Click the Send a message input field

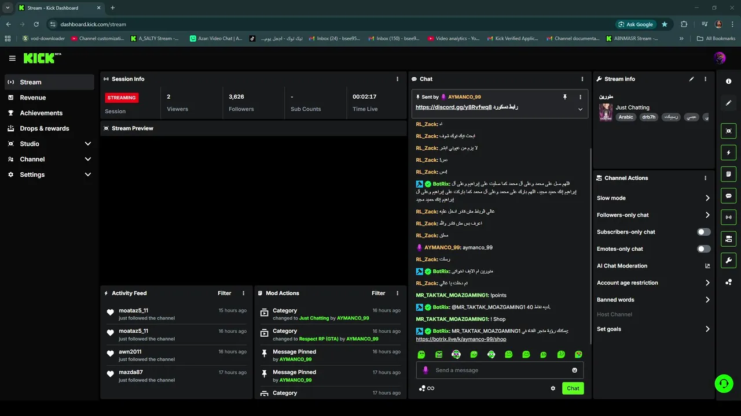click(x=500, y=370)
